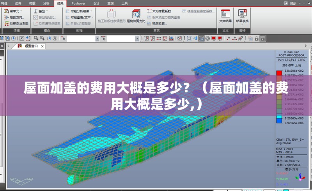This screenshot has height=191, width=312.
Task: Open the 文本结果 text results icon
Action: point(225,14)
